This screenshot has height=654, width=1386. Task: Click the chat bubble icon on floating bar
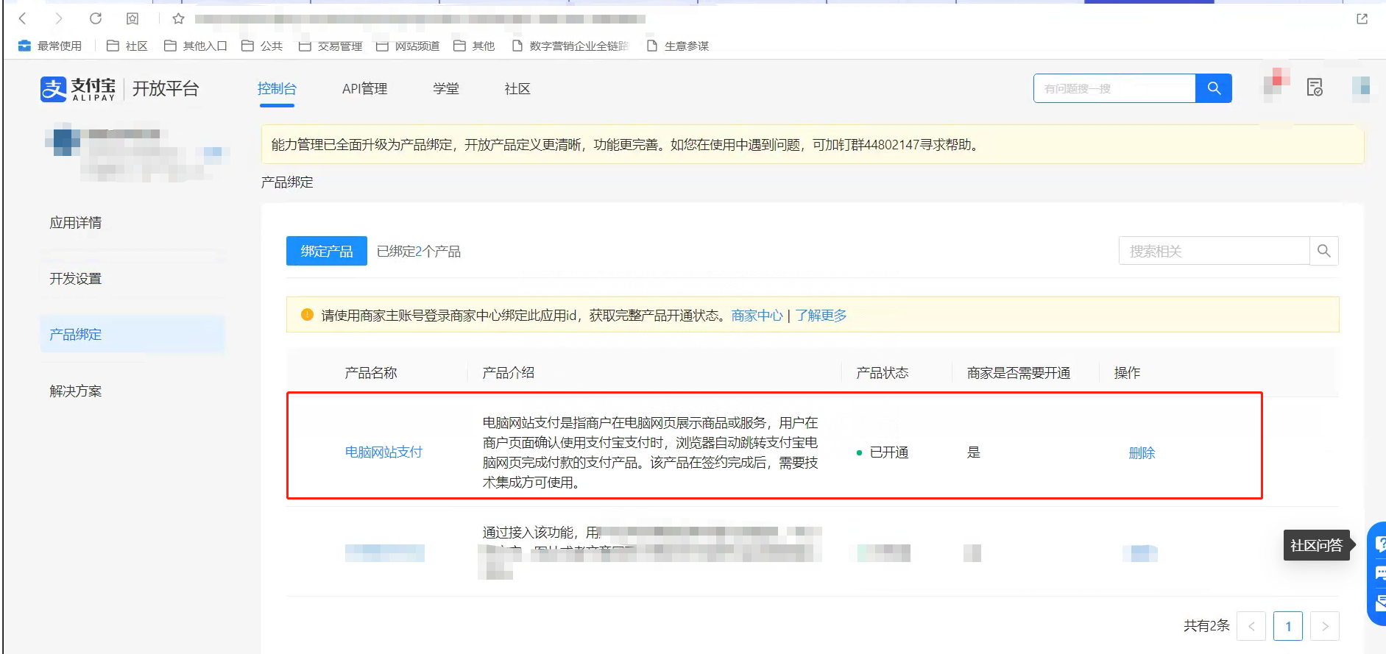(x=1379, y=573)
